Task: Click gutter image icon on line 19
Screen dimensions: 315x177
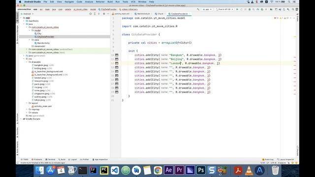Action: pos(117,92)
